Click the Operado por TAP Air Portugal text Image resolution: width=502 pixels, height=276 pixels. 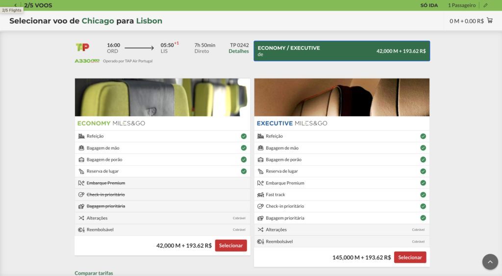[128, 61]
